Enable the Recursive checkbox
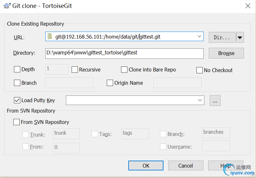The height and width of the screenshot is (178, 256). click(x=74, y=70)
